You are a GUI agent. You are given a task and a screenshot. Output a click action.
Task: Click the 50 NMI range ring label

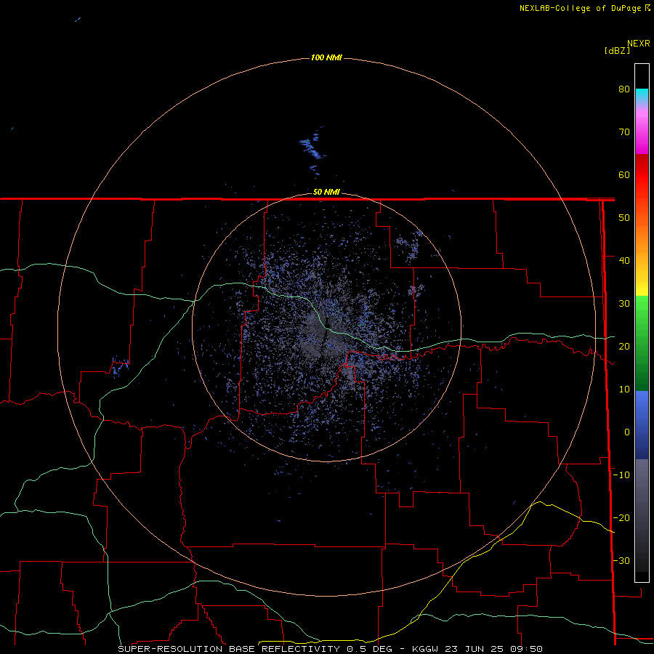coord(326,192)
